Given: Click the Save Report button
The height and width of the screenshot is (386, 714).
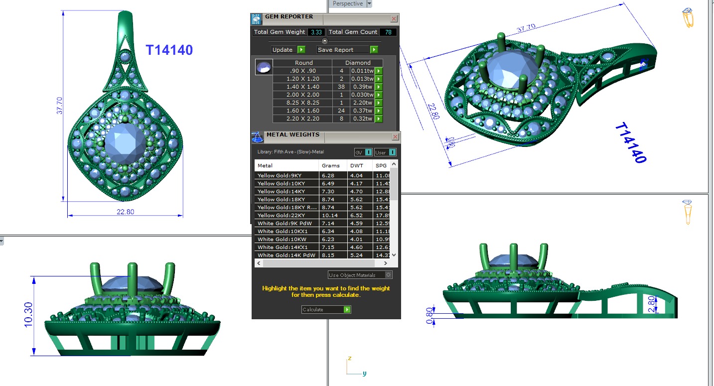Looking at the screenshot, I should coord(343,50).
